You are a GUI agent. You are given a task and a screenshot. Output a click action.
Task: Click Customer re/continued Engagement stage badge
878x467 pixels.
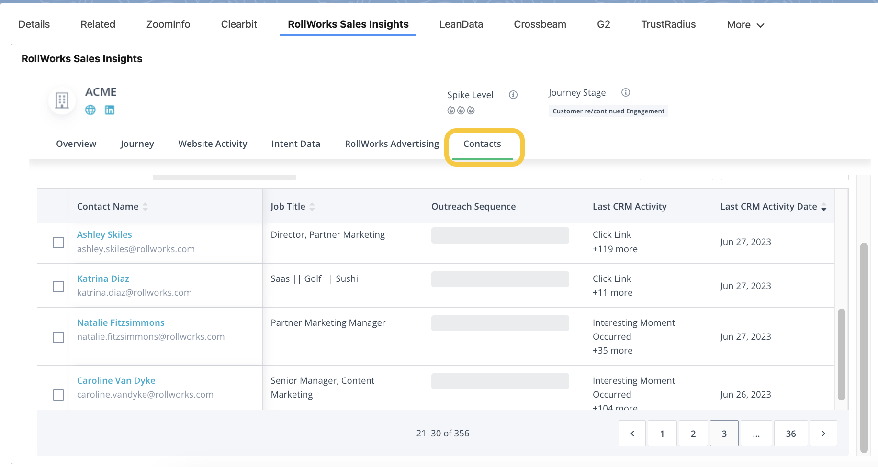(x=608, y=111)
